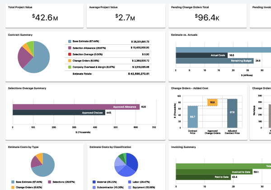Select the Selection Overage legend label
271x190 pixels.
pyautogui.click(x=88, y=54)
